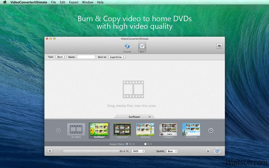Image resolution: width=269 pixels, height=168 pixels.
Task: Start burning with the burn disc button
Action: point(217,151)
